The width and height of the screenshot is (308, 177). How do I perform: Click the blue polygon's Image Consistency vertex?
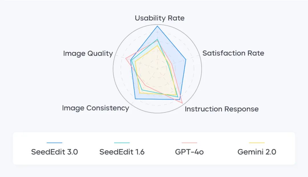tap(135, 99)
